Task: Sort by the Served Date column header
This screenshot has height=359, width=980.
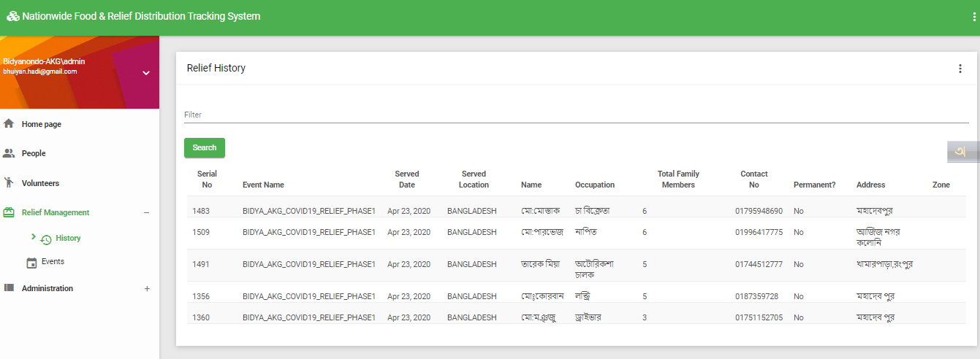Action: [x=407, y=179]
